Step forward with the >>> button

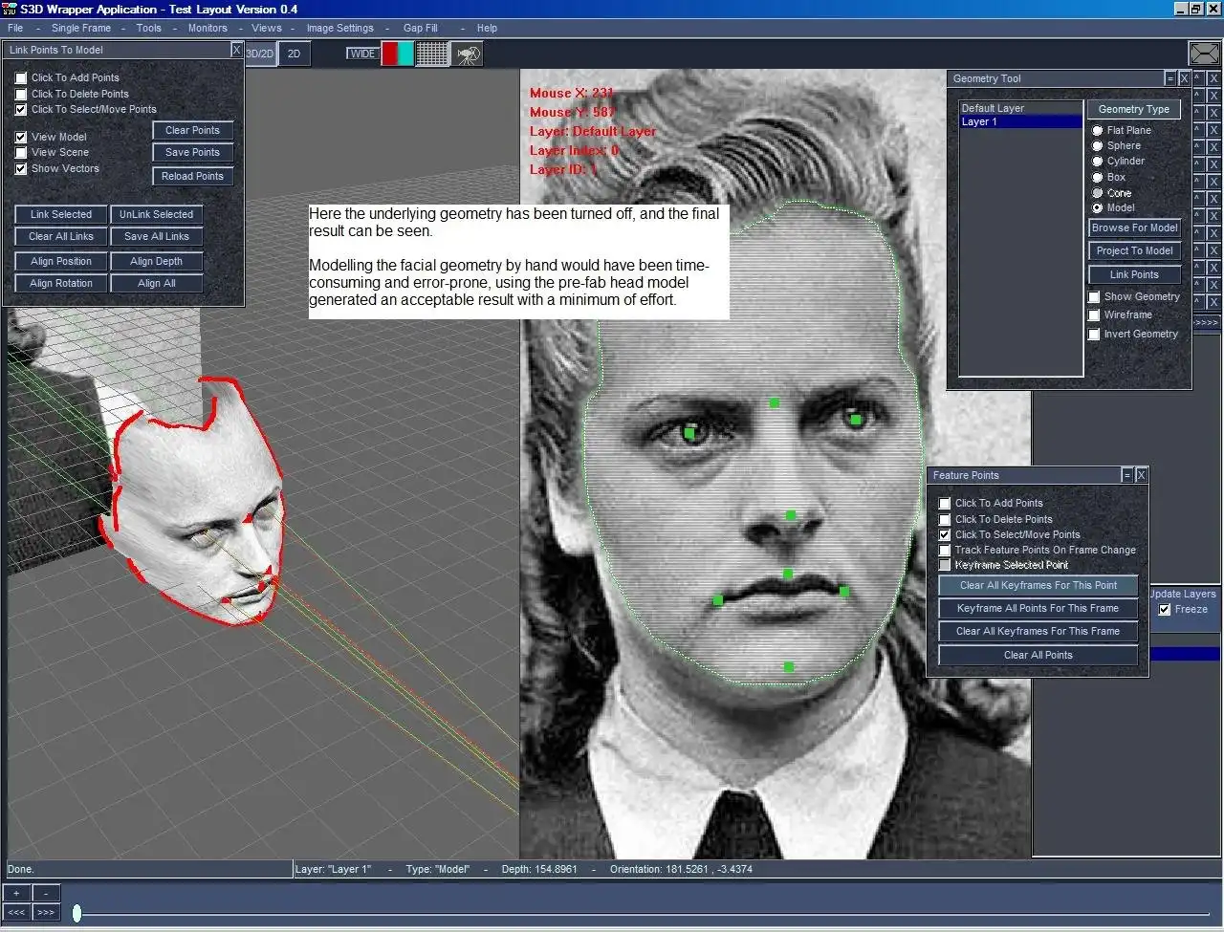tap(45, 912)
